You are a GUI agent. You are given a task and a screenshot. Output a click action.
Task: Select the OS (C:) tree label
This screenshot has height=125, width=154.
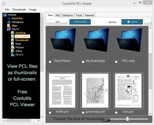click(x=19, y=55)
